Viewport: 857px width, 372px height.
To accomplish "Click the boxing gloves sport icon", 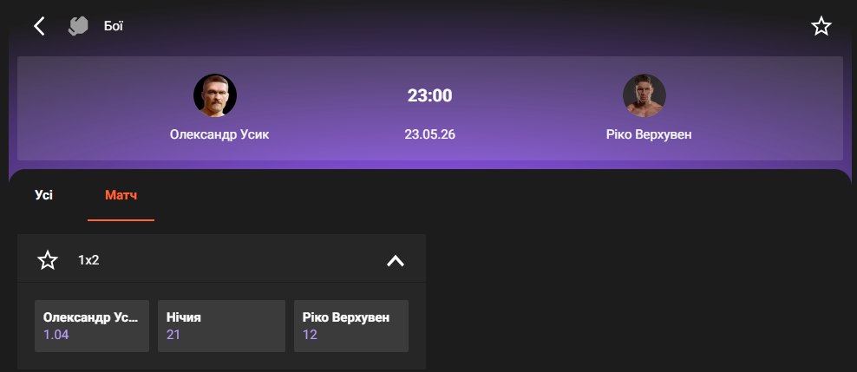I will pyautogui.click(x=79, y=26).
